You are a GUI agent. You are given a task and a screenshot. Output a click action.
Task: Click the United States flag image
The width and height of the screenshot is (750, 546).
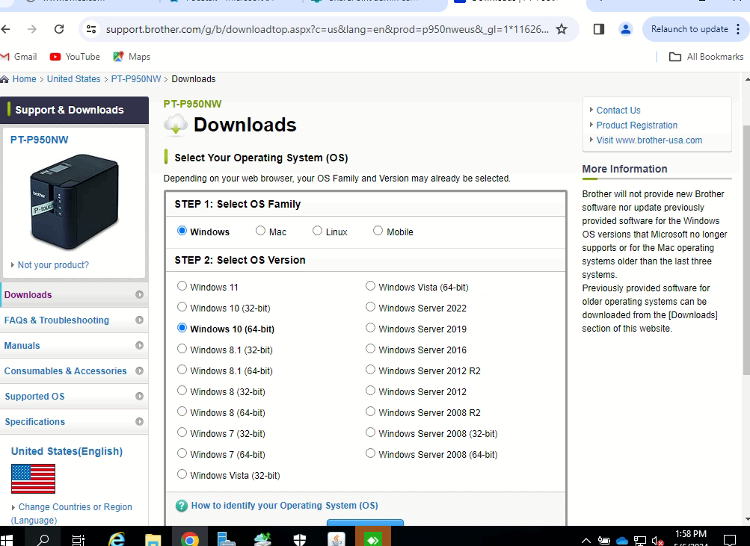tap(33, 479)
